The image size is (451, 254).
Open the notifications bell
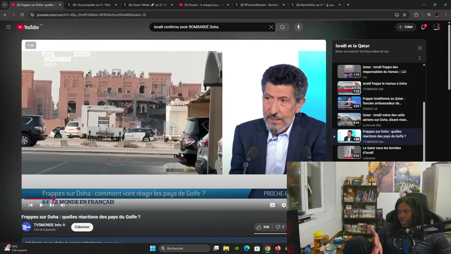click(x=423, y=27)
